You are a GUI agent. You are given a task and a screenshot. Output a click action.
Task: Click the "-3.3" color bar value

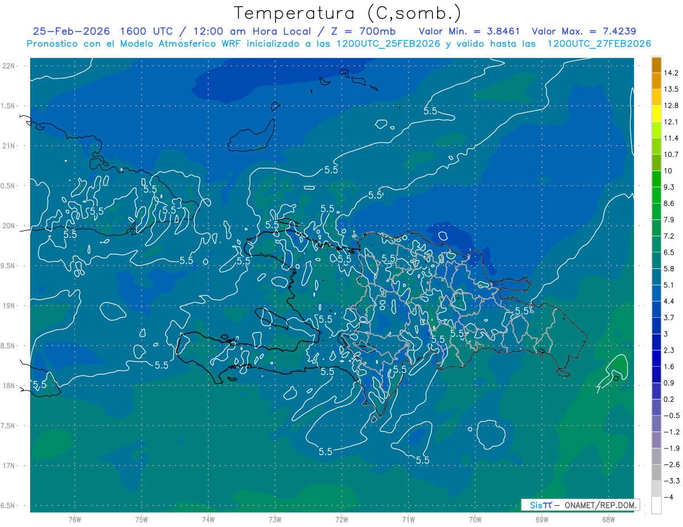pyautogui.click(x=673, y=481)
